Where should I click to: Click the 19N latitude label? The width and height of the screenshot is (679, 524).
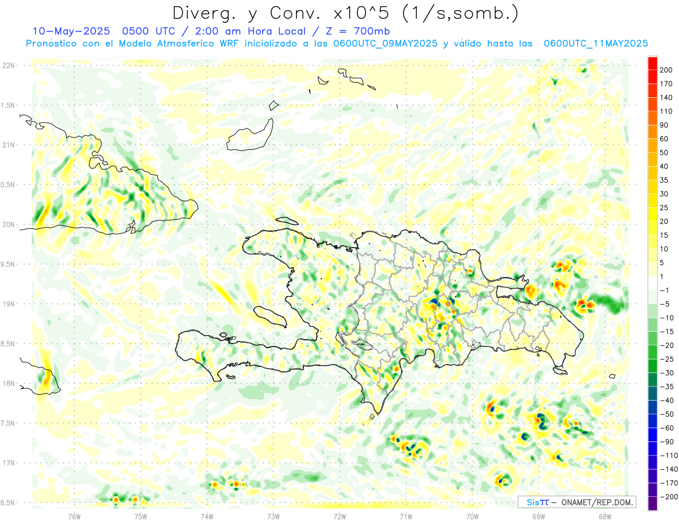pyautogui.click(x=8, y=304)
